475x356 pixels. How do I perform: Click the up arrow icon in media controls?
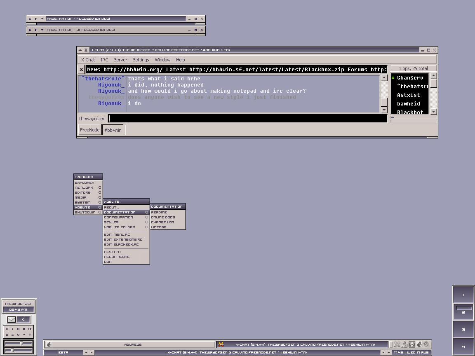[24, 335]
